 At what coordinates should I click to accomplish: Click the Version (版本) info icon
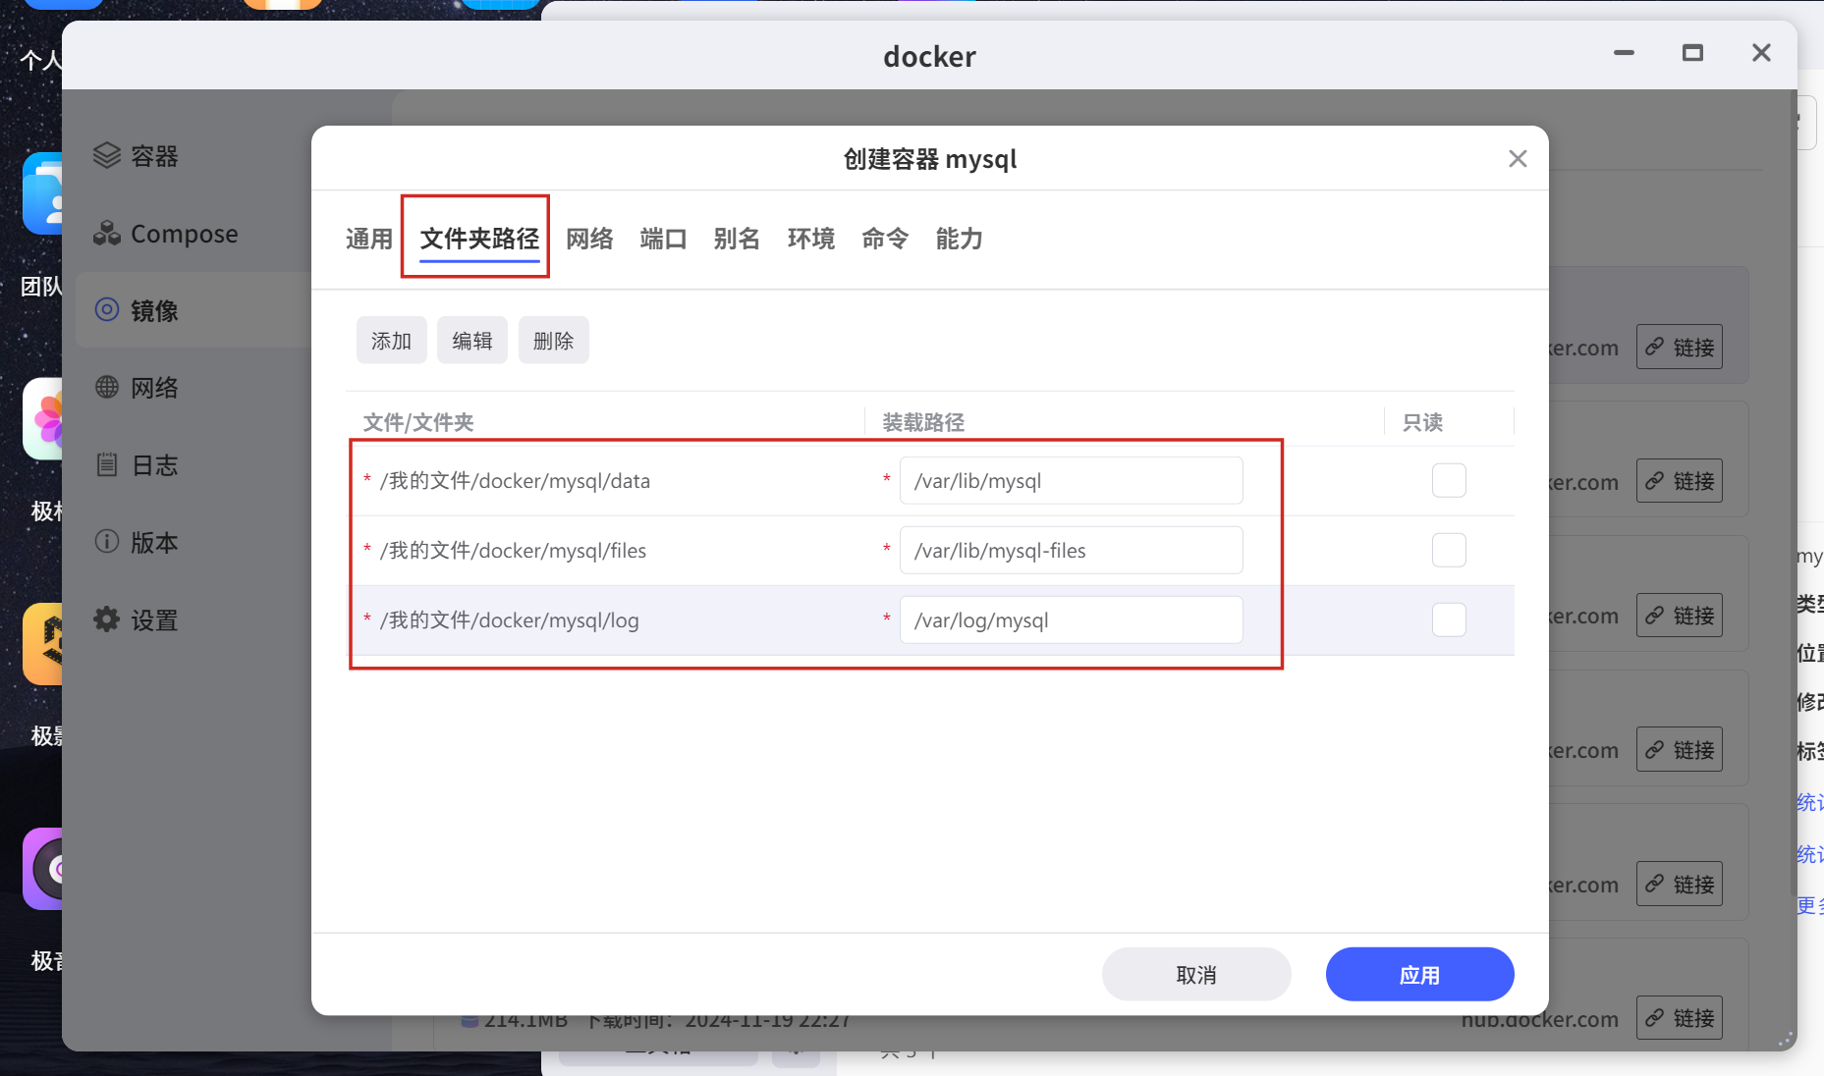106,542
